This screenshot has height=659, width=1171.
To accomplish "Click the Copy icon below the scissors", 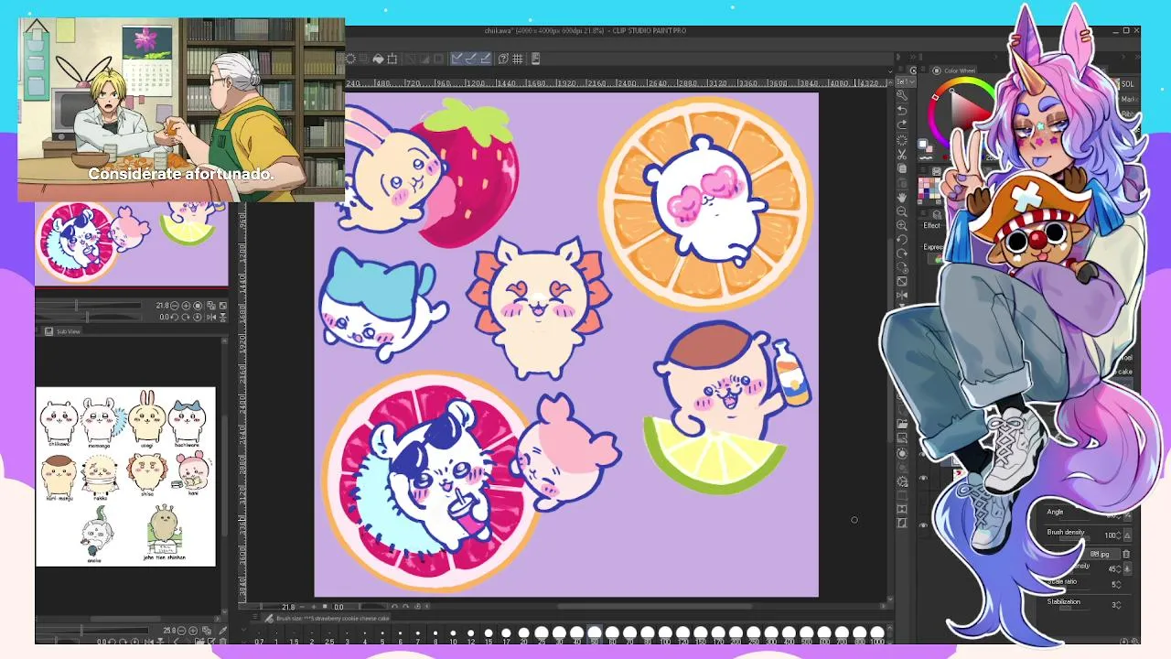I will pos(902,168).
